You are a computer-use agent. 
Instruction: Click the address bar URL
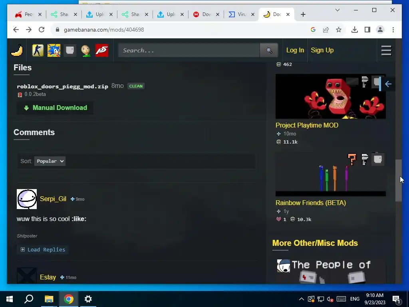104,30
